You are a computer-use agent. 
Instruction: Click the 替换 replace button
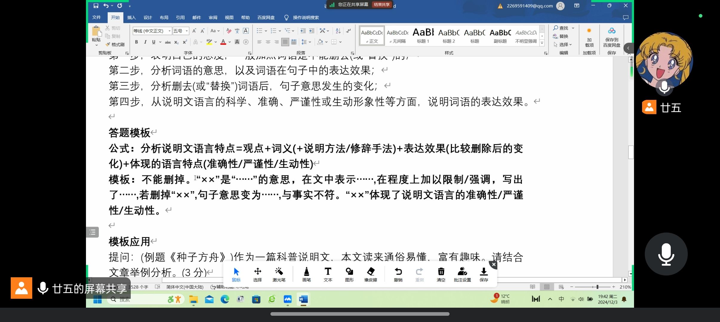pyautogui.click(x=561, y=36)
